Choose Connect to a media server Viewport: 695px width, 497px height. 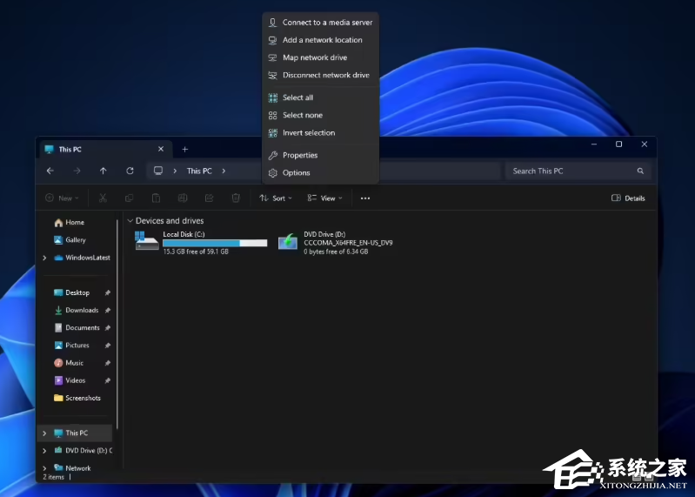point(321,22)
